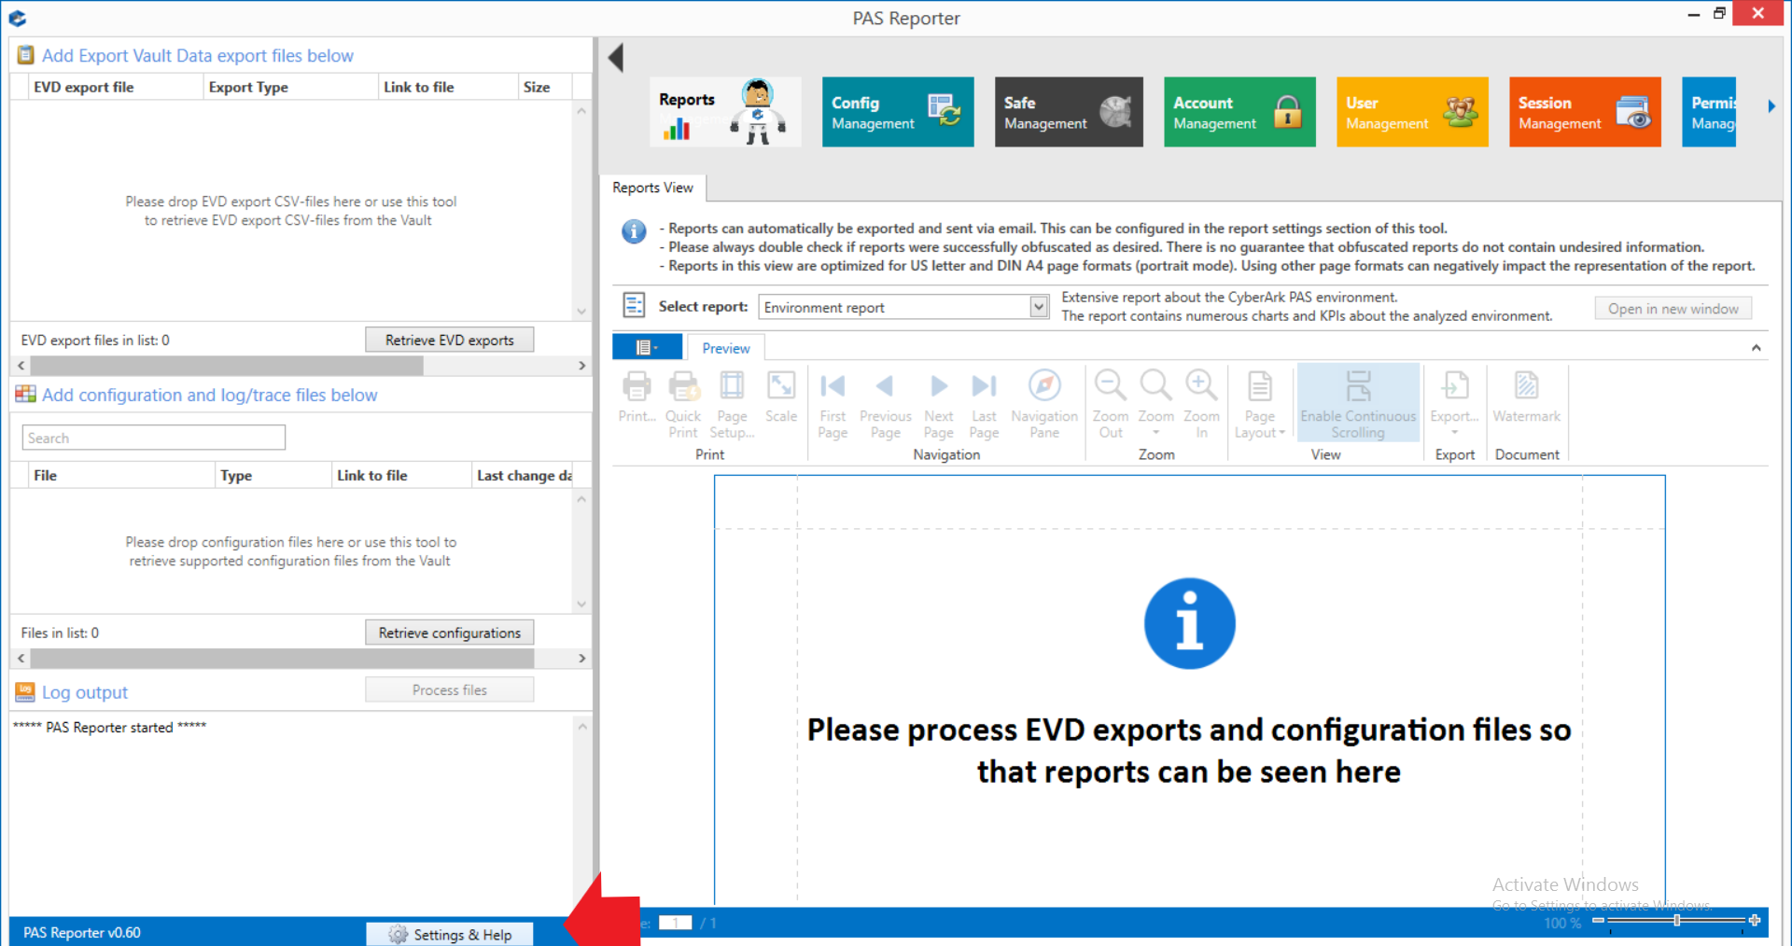This screenshot has height=946, width=1792.
Task: Click 'Files in list: 0' text
Action: [60, 633]
